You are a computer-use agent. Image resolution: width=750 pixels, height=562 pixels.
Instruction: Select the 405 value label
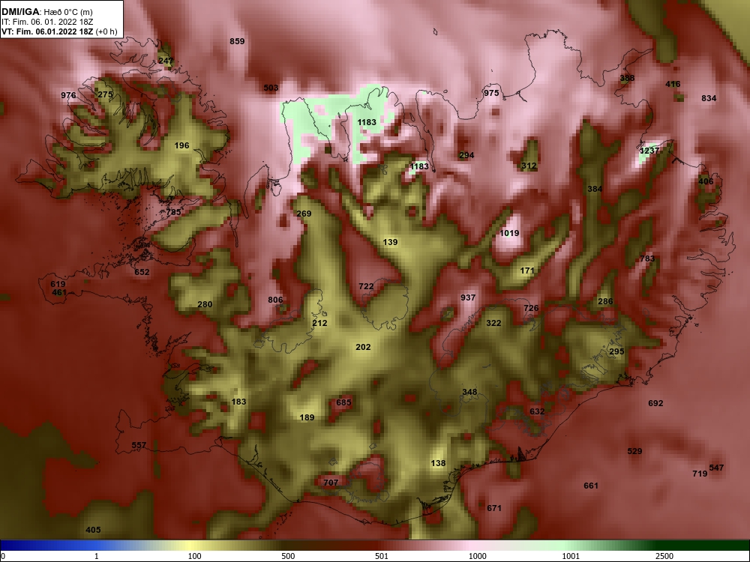tap(93, 530)
